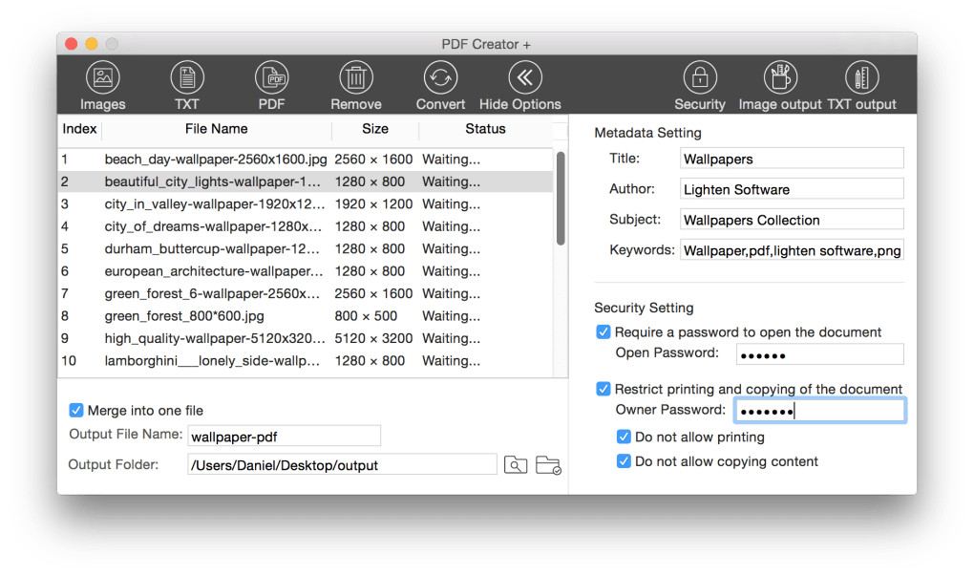Sort by the Size column header
Viewport: 974px width, 576px height.
tap(375, 129)
